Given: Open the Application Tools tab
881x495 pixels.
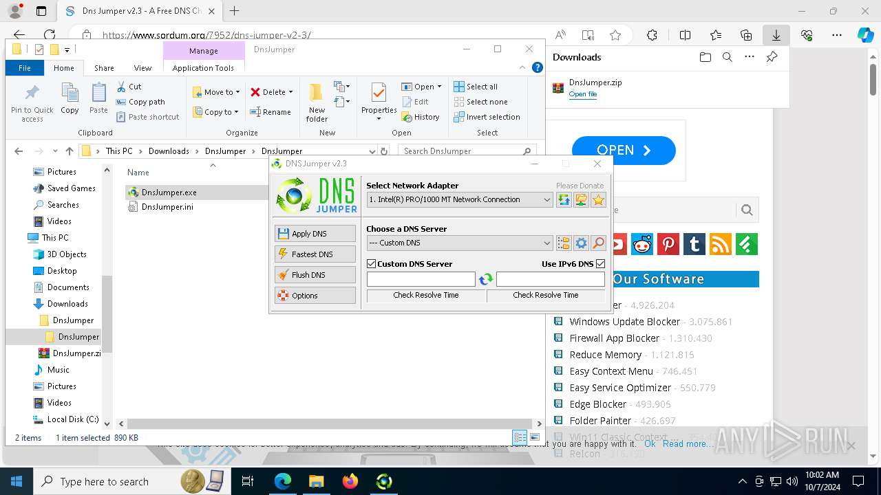Looking at the screenshot, I should pos(203,68).
